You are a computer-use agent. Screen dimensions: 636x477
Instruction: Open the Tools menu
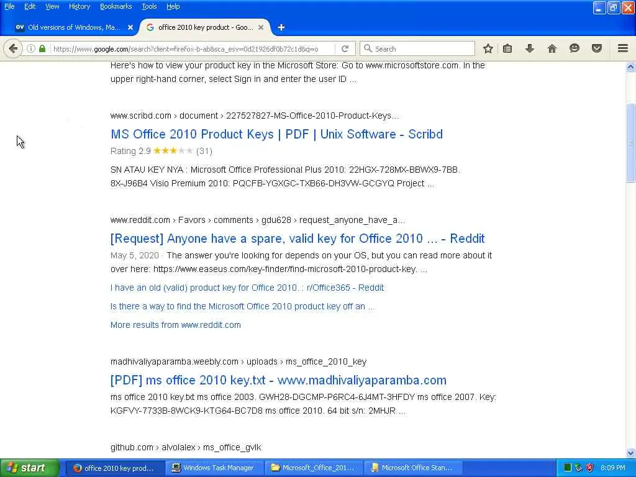click(x=149, y=6)
